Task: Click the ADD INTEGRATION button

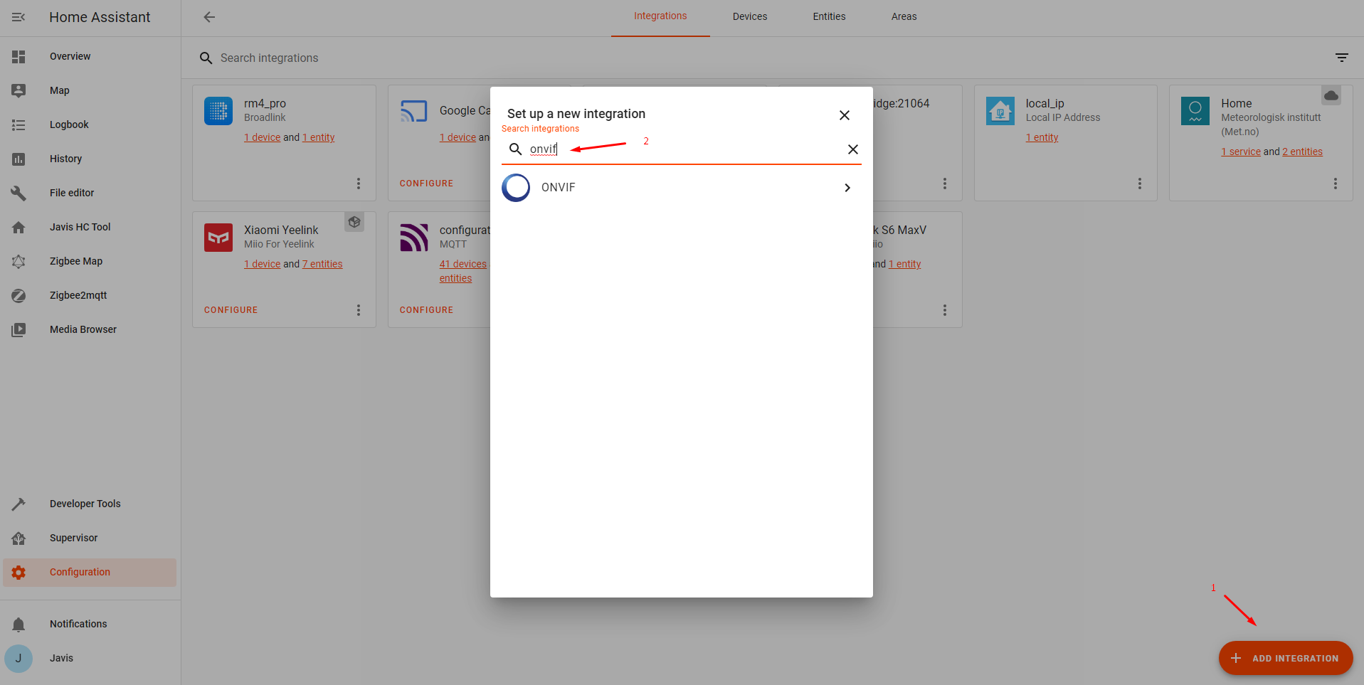Action: coord(1286,658)
